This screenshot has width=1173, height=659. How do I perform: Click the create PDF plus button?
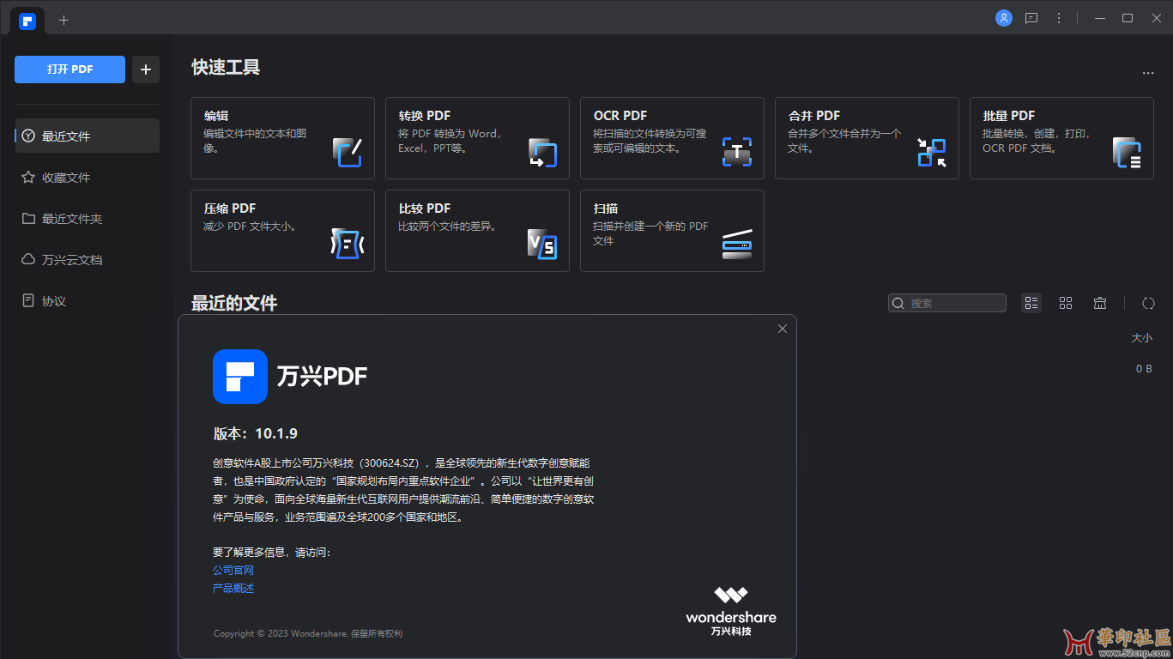coord(146,70)
